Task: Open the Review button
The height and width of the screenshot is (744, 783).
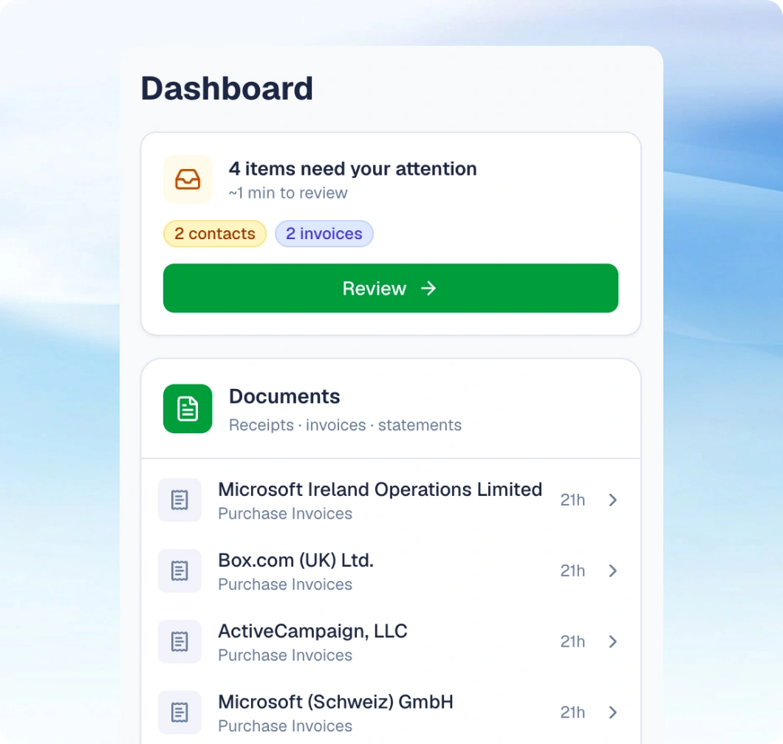Action: 391,289
